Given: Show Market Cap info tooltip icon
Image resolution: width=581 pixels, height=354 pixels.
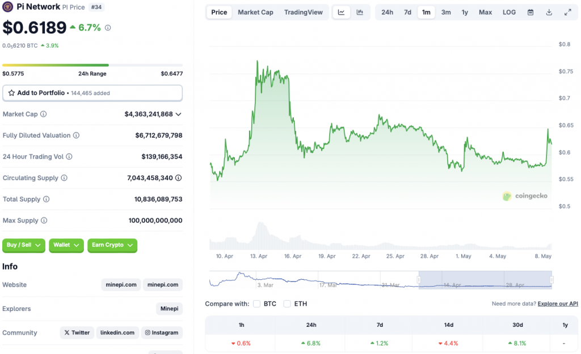Looking at the screenshot, I should click(43, 114).
